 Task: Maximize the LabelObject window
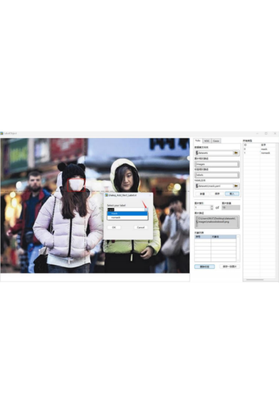click(266, 133)
